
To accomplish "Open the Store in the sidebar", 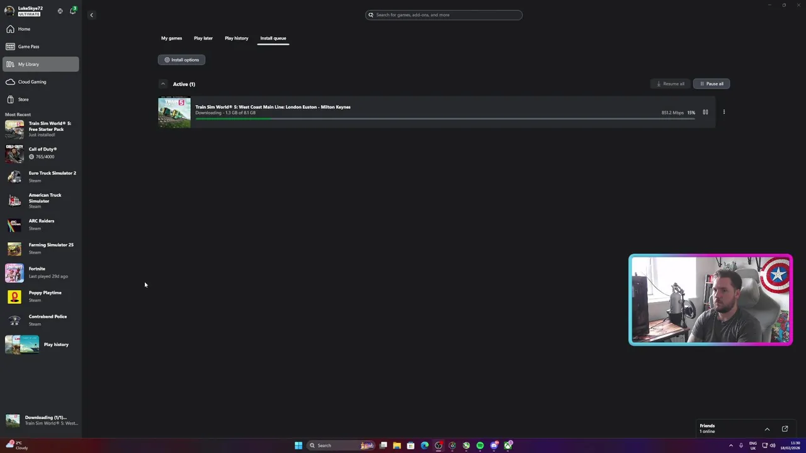I will (41, 99).
